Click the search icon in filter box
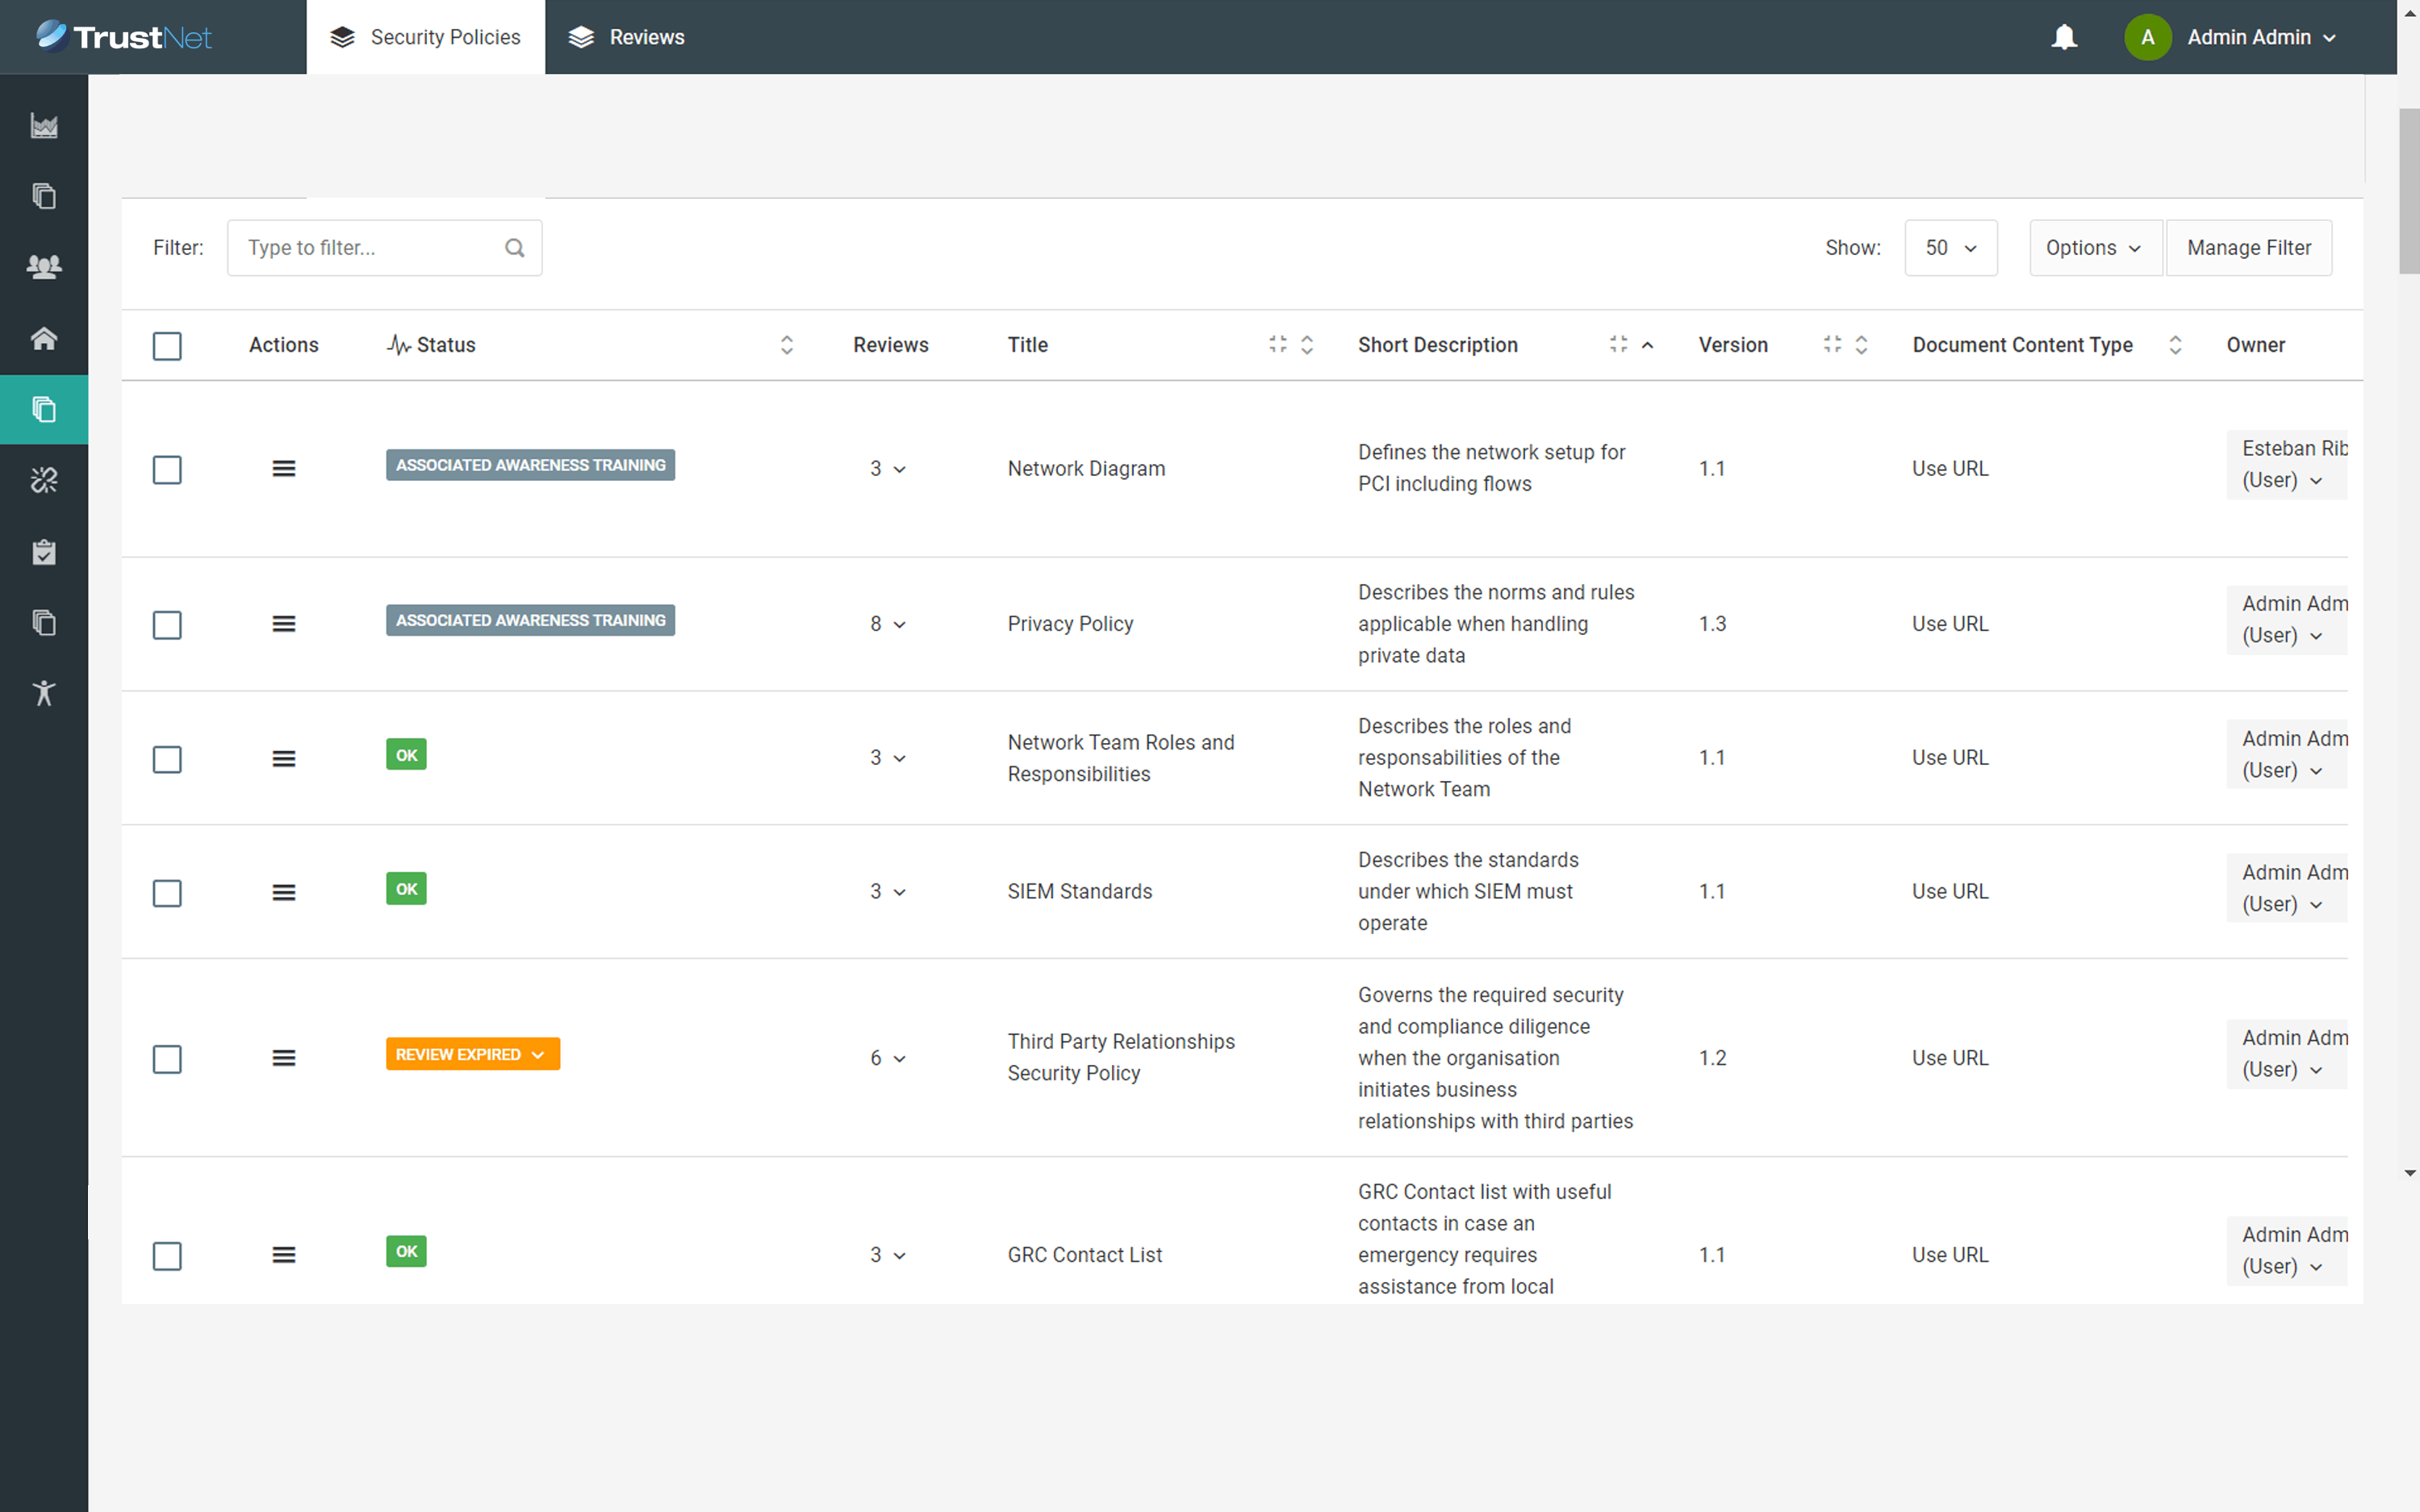Viewport: 2420px width, 1512px height. [515, 248]
